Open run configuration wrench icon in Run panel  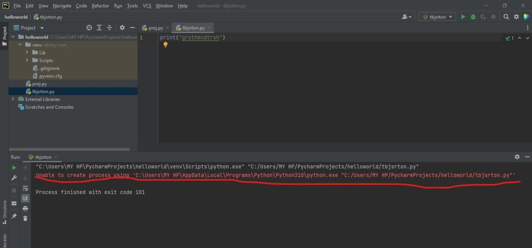coord(14,178)
